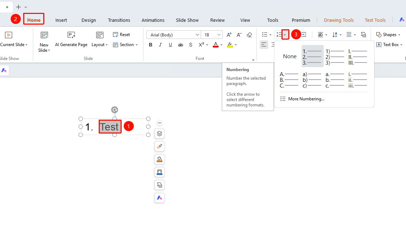406x225 pixels.
Task: Click the rotate handle above text box
Action: [x=114, y=110]
